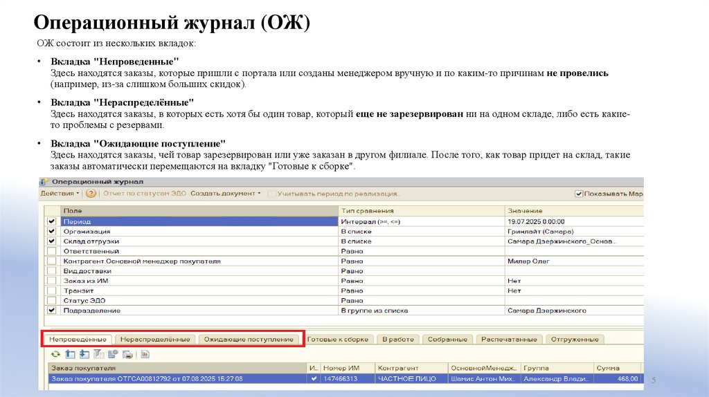The width and height of the screenshot is (709, 397).
Task: Click the Поле column header
Action: click(x=199, y=211)
